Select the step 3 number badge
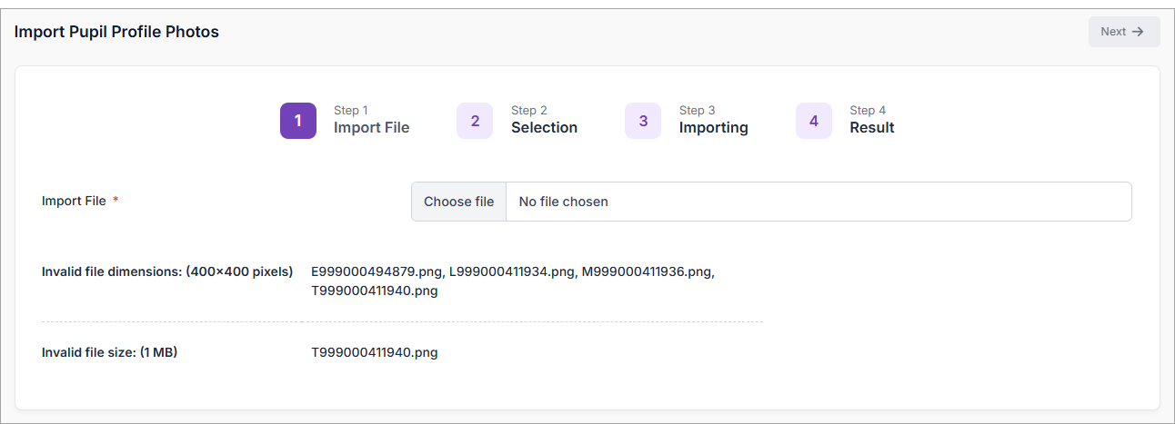1175x424 pixels. pyautogui.click(x=643, y=121)
